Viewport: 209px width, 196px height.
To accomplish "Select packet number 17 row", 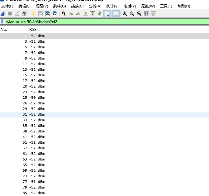I will pos(105,81).
